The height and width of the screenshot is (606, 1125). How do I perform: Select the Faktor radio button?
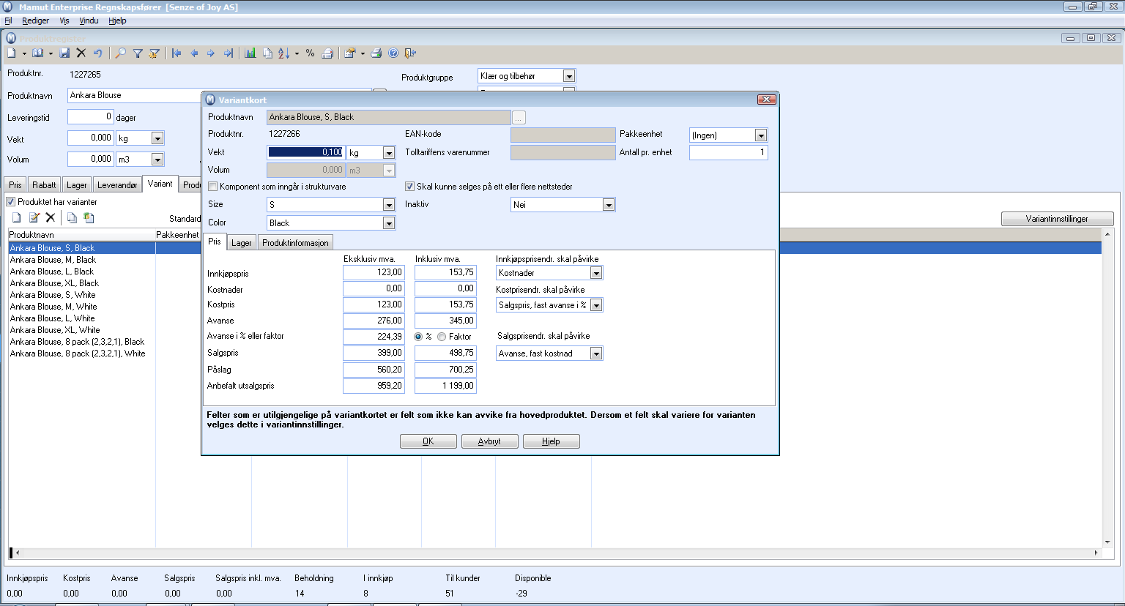[442, 337]
